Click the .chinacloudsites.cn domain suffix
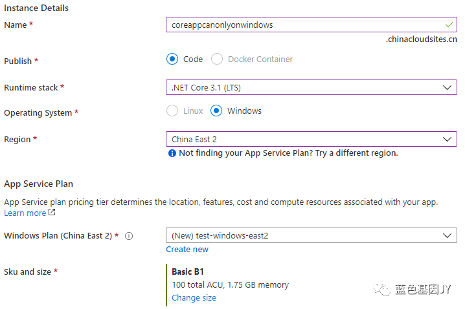 pos(421,39)
